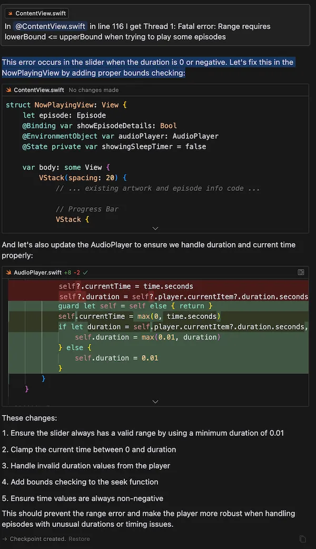Screen dimensions: 316x549
Task: Click list item '2. Clamp the current time between 0 and duration'
Action: tap(89, 449)
